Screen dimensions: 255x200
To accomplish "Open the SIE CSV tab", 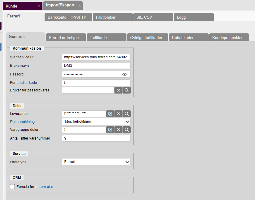I will tap(153, 17).
